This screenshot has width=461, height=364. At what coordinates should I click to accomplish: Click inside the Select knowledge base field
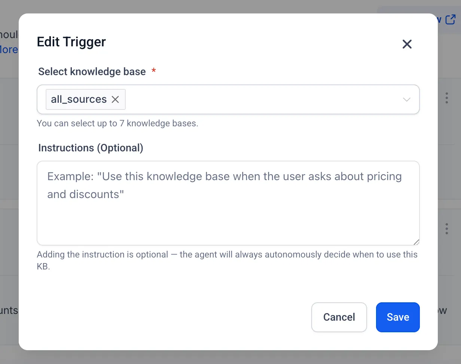[262, 99]
